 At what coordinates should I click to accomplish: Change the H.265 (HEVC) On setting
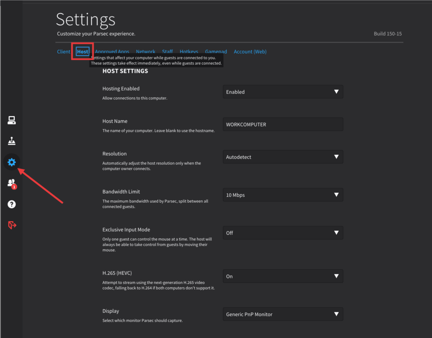pos(283,276)
